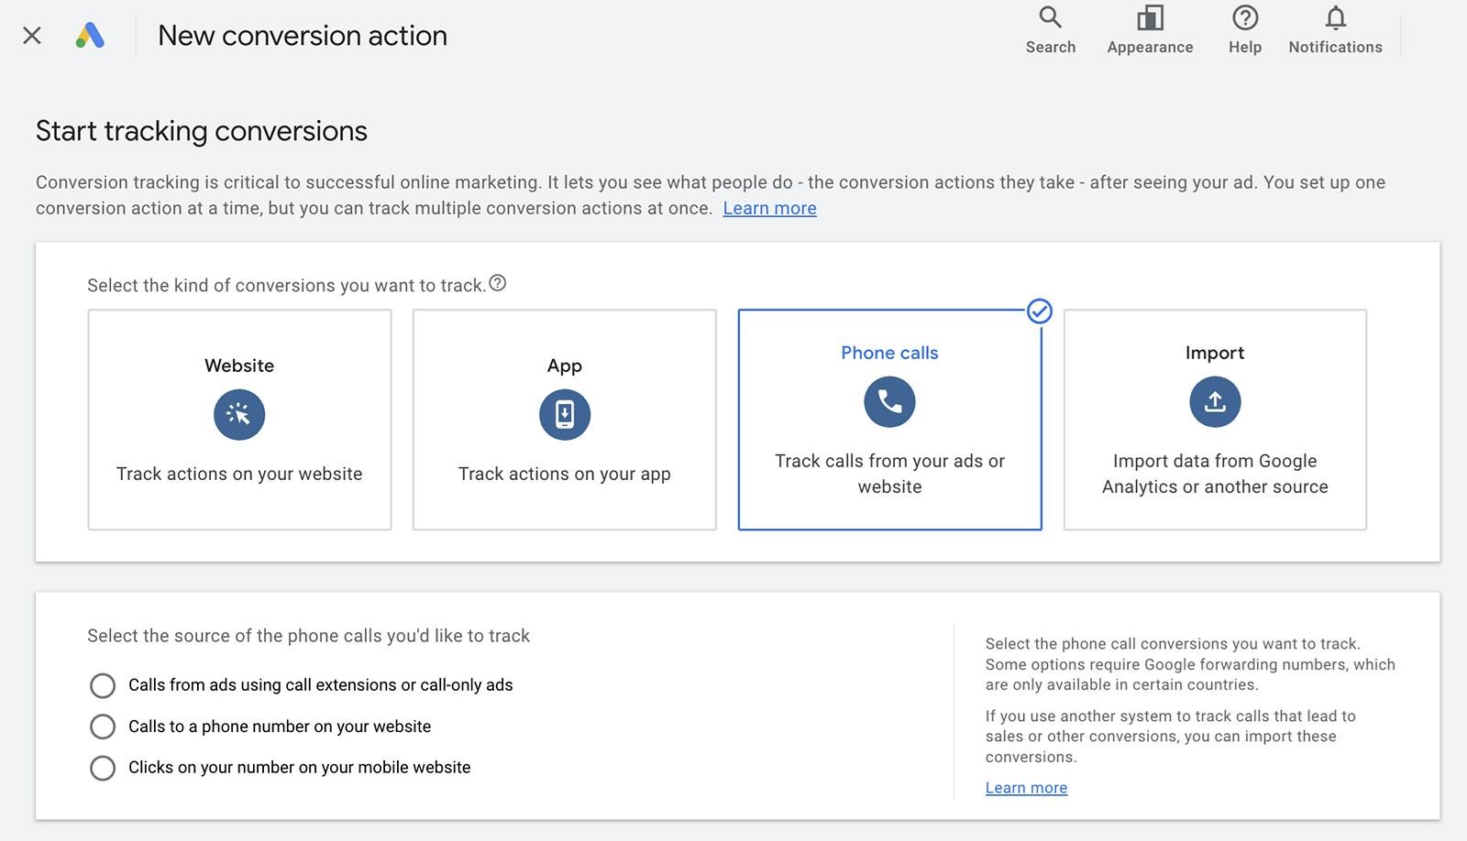Click the 'If you use another system' paragraph
Screen dimensions: 1467x841
(x=1170, y=737)
